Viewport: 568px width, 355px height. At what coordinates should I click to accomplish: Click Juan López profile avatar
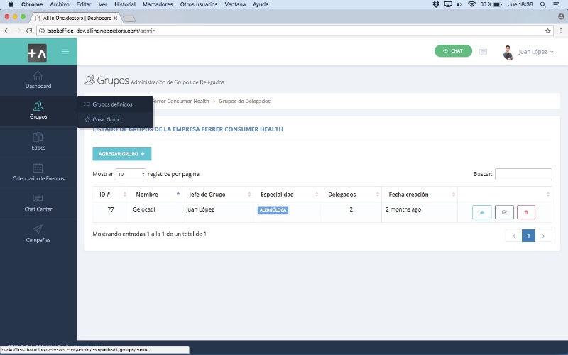click(x=508, y=53)
